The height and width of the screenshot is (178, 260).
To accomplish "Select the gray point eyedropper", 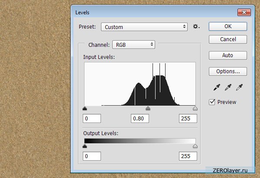I will [228, 87].
